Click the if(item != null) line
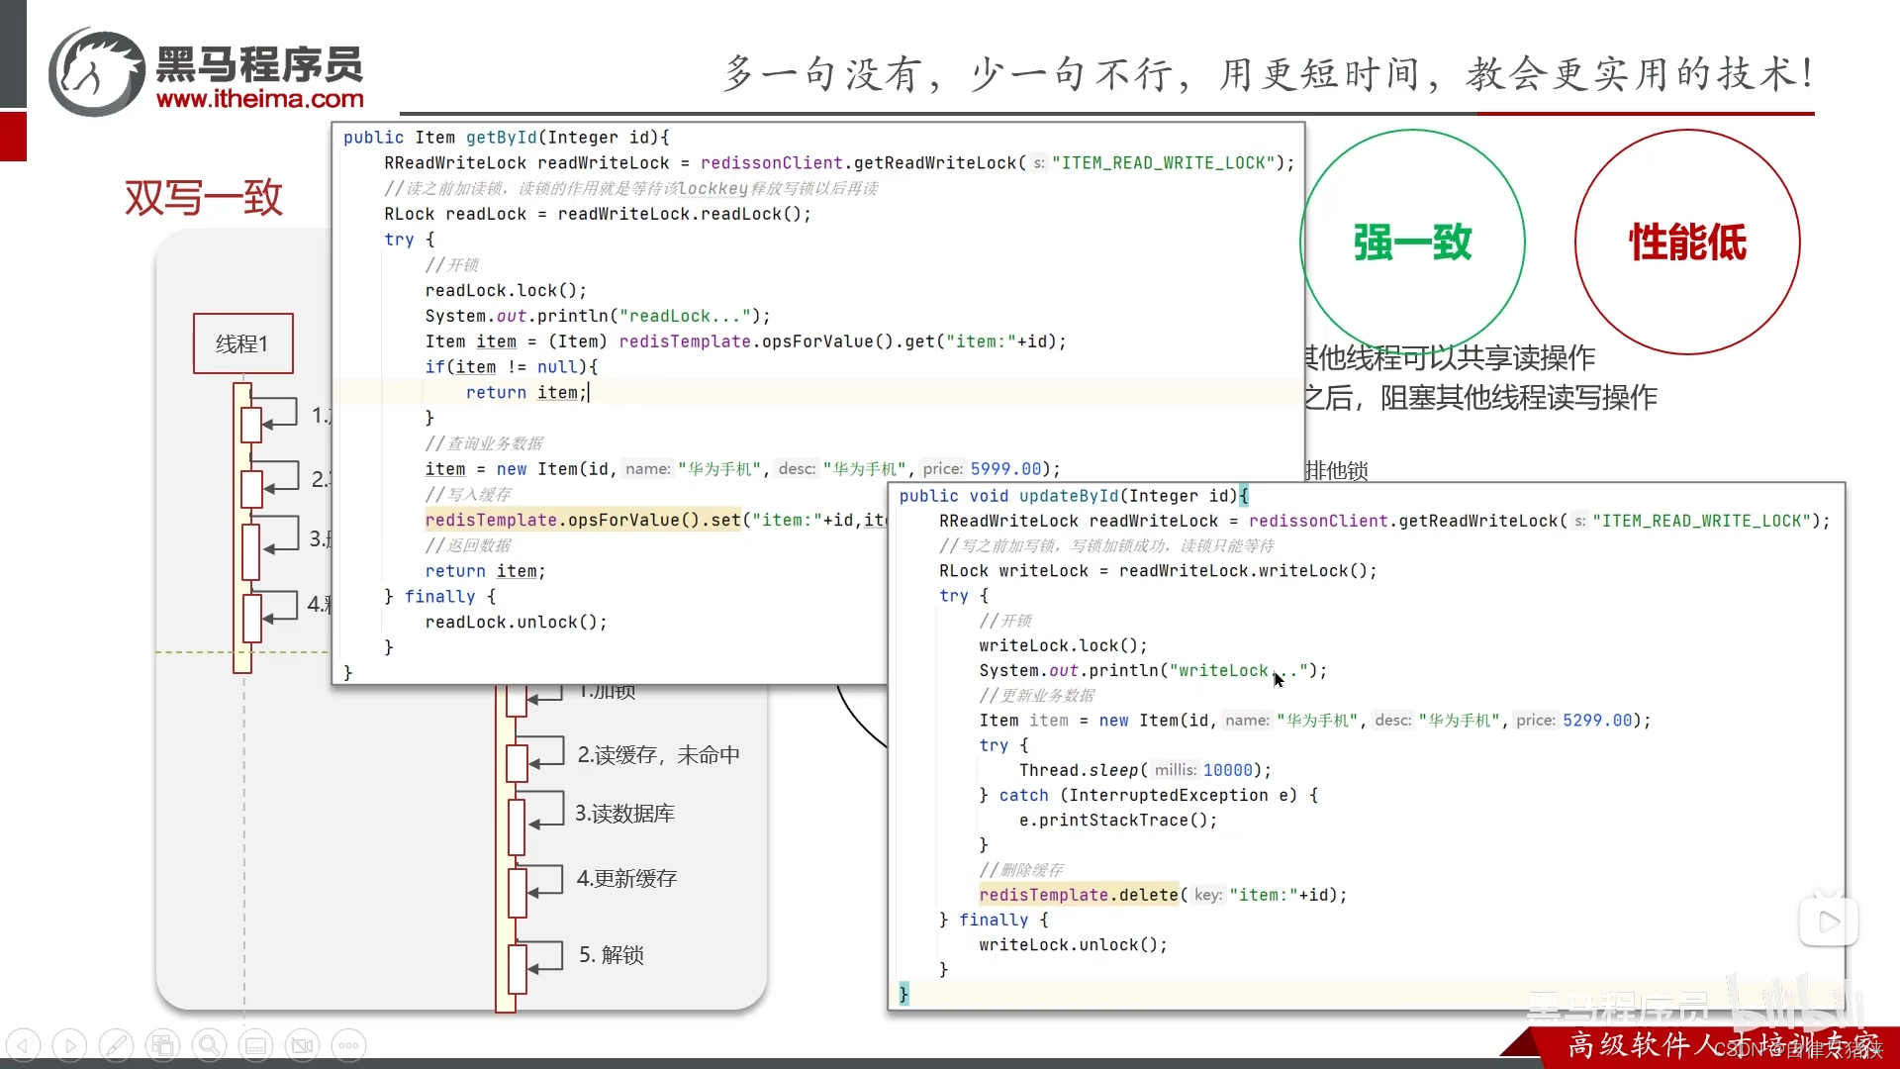 tap(512, 367)
